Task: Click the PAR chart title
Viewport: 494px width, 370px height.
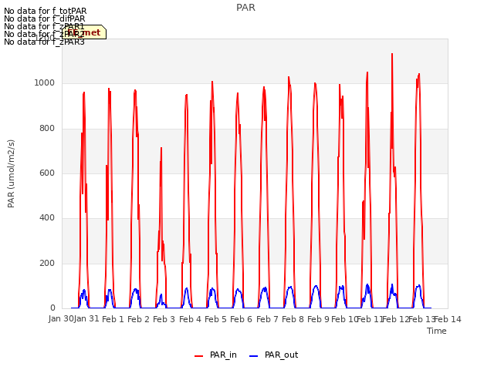Action: (x=245, y=8)
